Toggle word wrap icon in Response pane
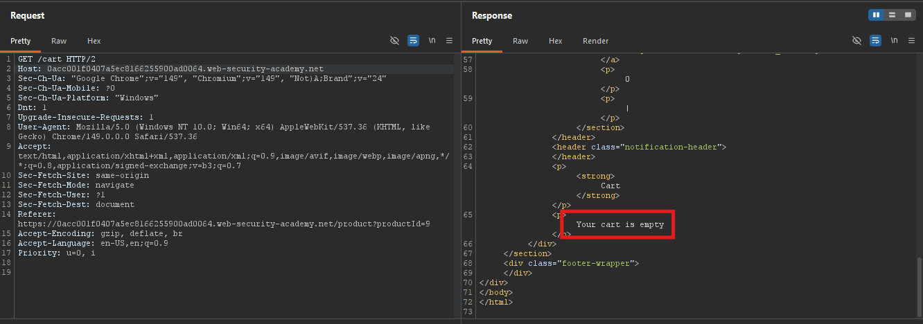Screen dimensions: 923x324 coord(875,41)
